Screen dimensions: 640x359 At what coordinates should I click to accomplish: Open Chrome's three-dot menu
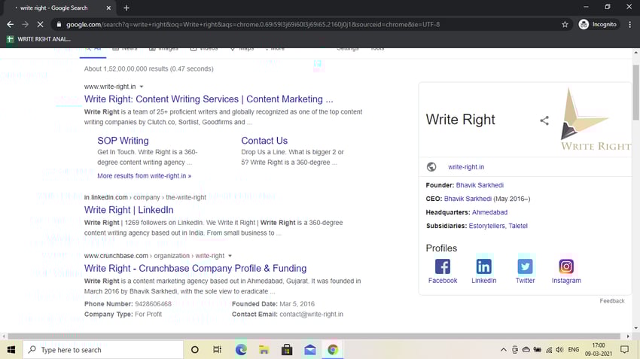click(x=629, y=25)
